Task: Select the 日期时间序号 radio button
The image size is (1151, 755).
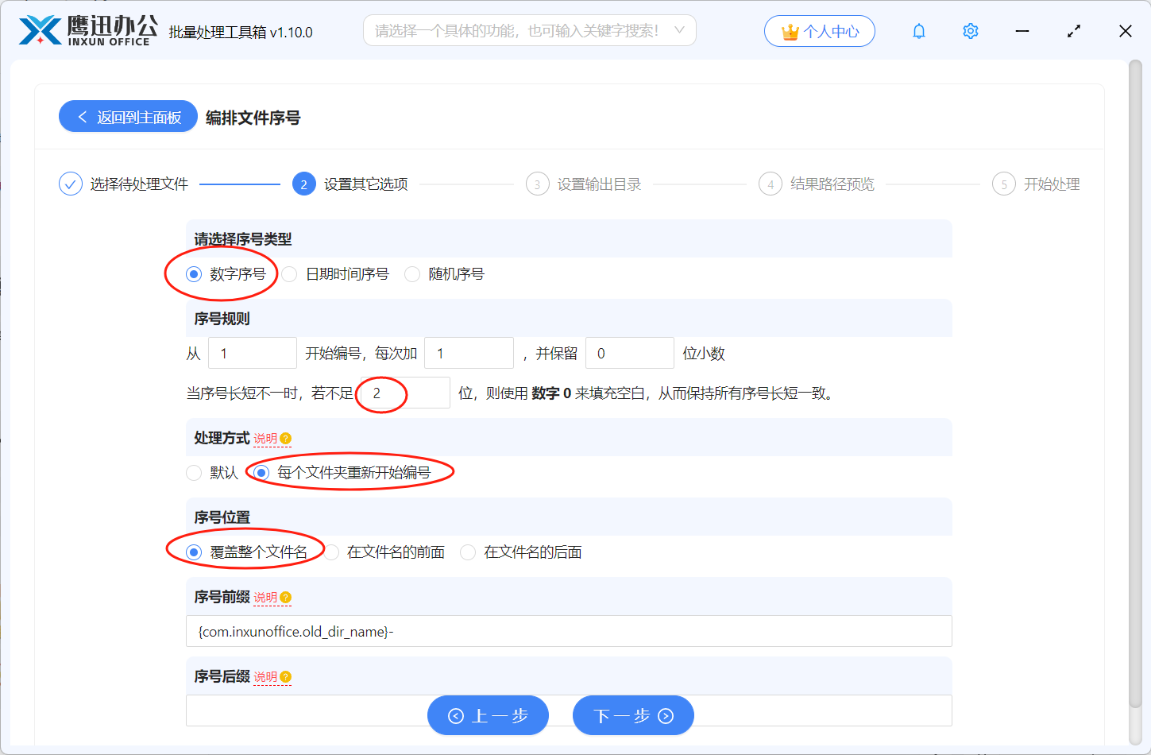Action: (288, 273)
